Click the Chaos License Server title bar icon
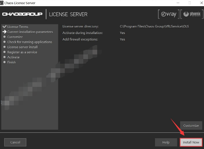Viewport: 204px width, 149px height. (2, 3)
